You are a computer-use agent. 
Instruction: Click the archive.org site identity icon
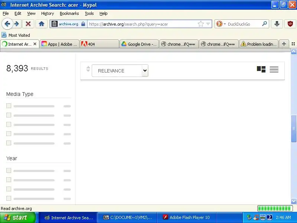(54, 24)
